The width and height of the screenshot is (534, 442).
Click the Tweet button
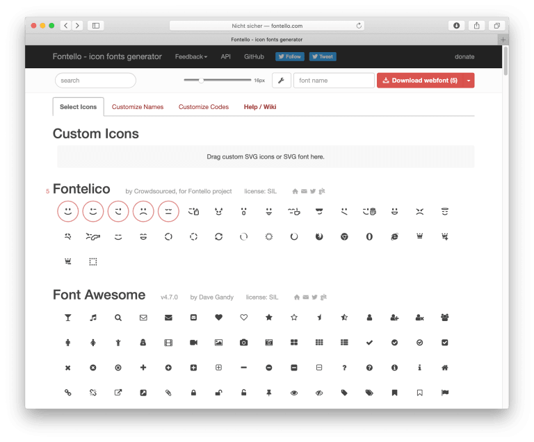(x=323, y=56)
